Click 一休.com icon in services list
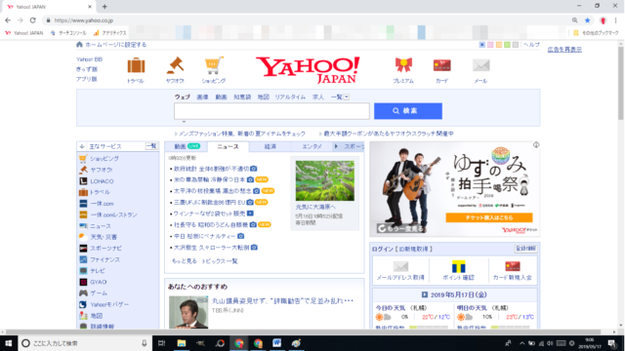 [83, 204]
